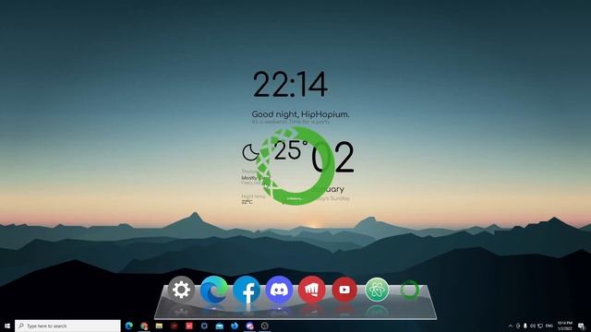This screenshot has height=332, width=591.
Task: Show hidden system tray icons
Action: (511, 326)
